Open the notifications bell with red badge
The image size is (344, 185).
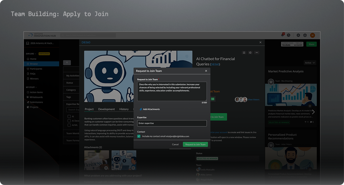coord(283,35)
